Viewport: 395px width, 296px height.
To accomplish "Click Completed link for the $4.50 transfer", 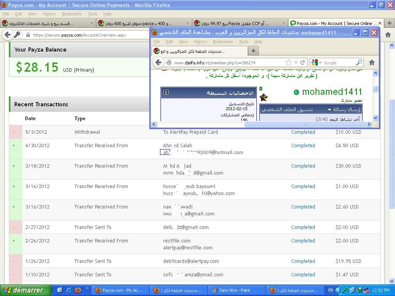I will [303, 145].
